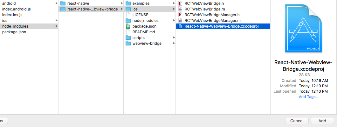Open the Add Tags link

pos(309,97)
